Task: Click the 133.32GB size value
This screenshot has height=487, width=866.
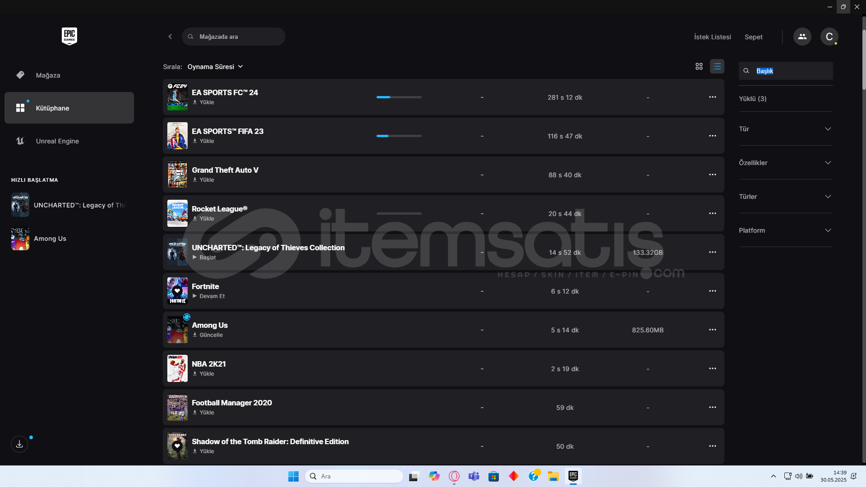Action: click(648, 253)
